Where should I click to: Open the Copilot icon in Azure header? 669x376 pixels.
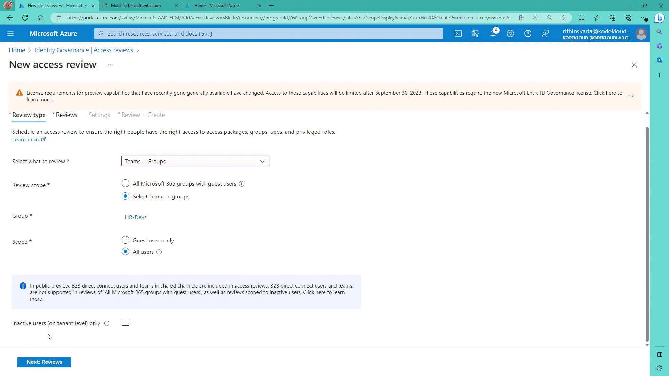coord(475,34)
